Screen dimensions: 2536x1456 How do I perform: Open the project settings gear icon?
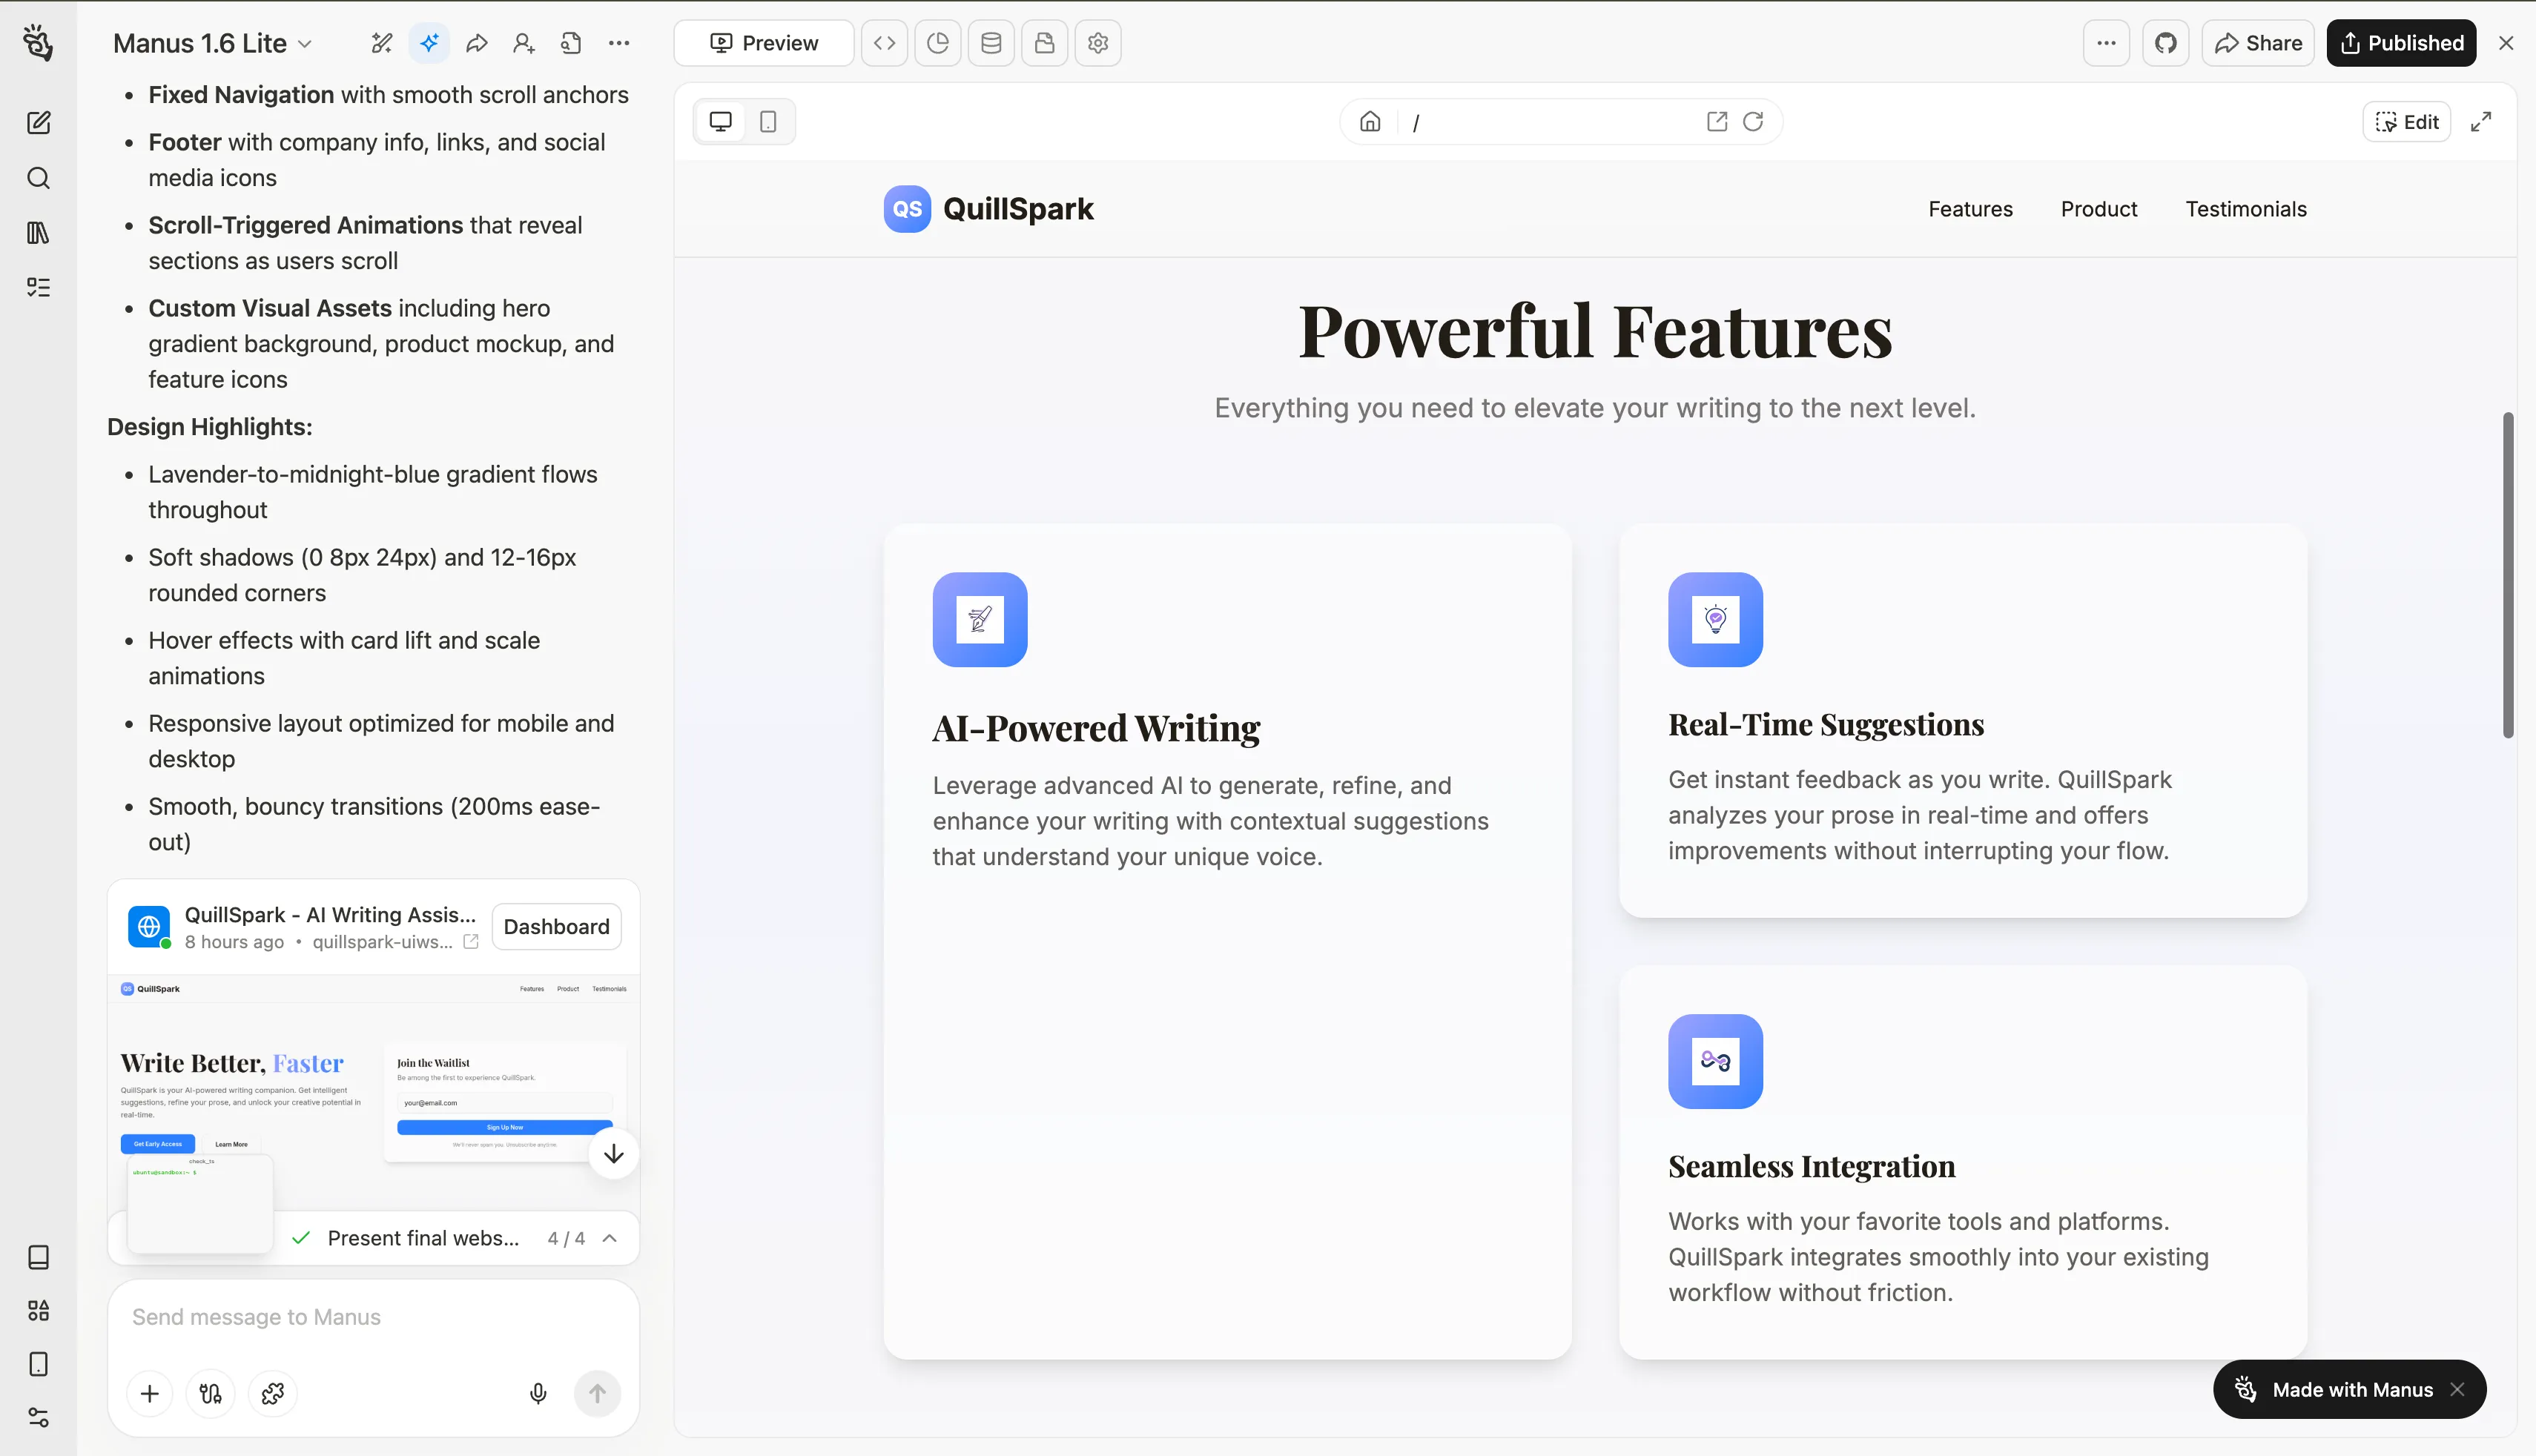[1098, 43]
